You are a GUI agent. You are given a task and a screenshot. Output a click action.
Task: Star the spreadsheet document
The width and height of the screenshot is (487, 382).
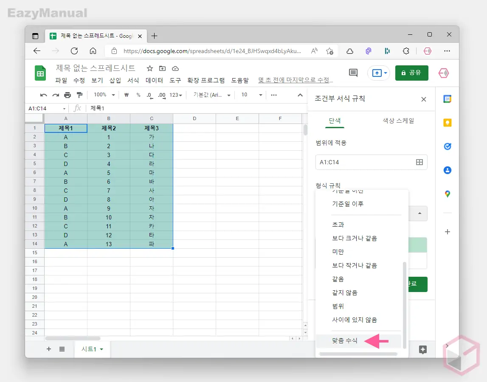pos(150,68)
